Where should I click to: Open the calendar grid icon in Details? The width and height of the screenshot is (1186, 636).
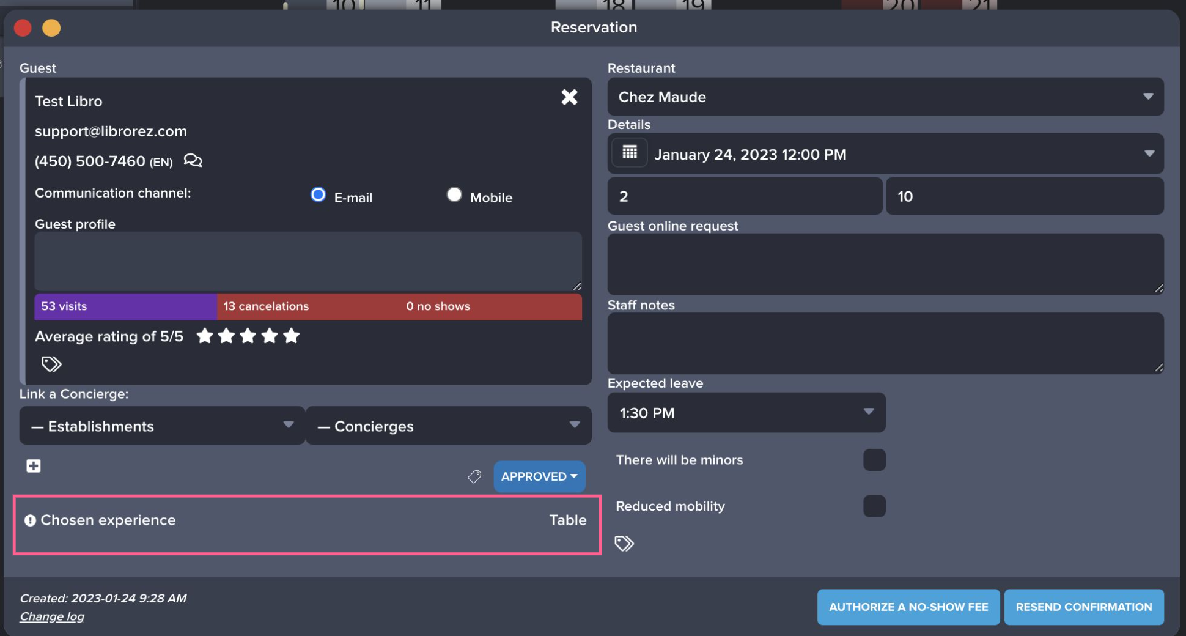(630, 153)
